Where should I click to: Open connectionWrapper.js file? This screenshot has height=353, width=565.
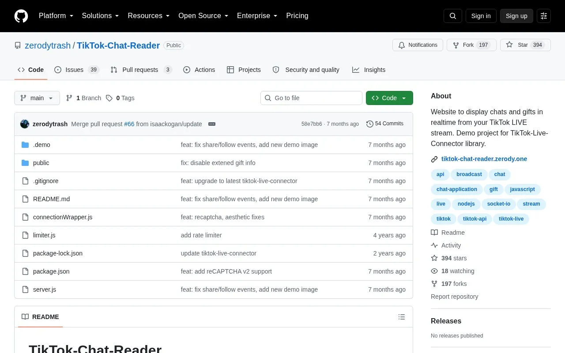point(63,217)
